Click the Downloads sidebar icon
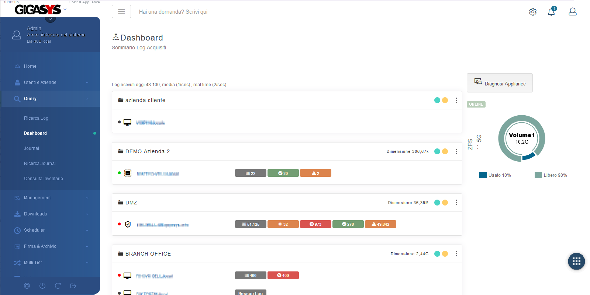The width and height of the screenshot is (590, 295). (x=17, y=214)
